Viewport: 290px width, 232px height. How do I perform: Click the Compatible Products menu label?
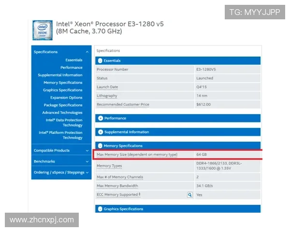pos(52,150)
